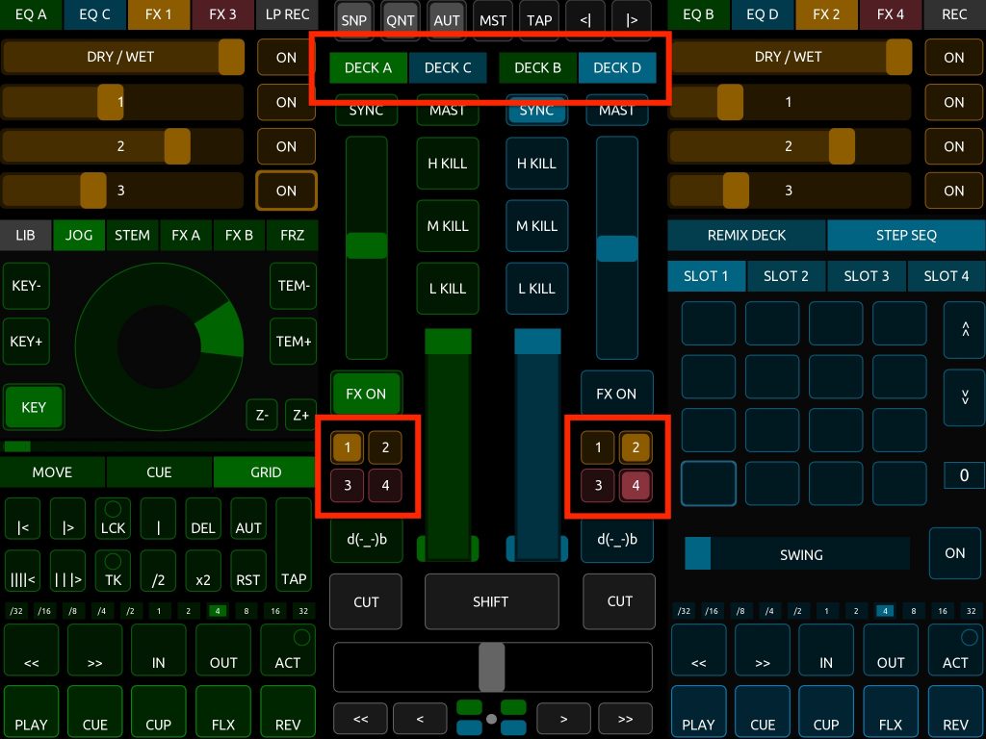Decrease tempo with TEM- button

coord(293,286)
